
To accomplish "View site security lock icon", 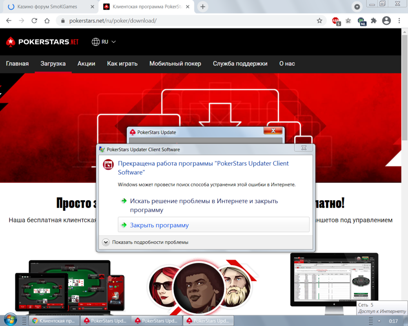I will coord(63,21).
